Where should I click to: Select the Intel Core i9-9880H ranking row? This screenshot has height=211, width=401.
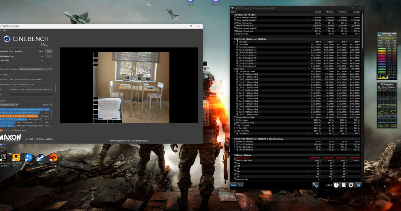pyautogui.click(x=25, y=122)
